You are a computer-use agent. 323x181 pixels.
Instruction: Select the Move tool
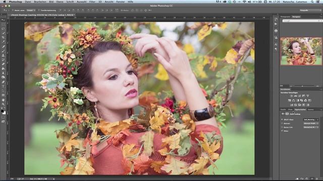click(x=3, y=20)
